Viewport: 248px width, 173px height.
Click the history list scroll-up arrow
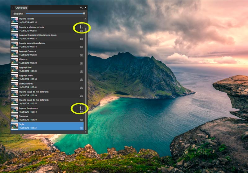pyautogui.click(x=86, y=19)
